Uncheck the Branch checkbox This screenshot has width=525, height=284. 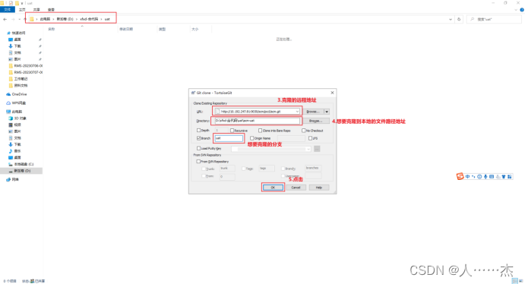199,138
